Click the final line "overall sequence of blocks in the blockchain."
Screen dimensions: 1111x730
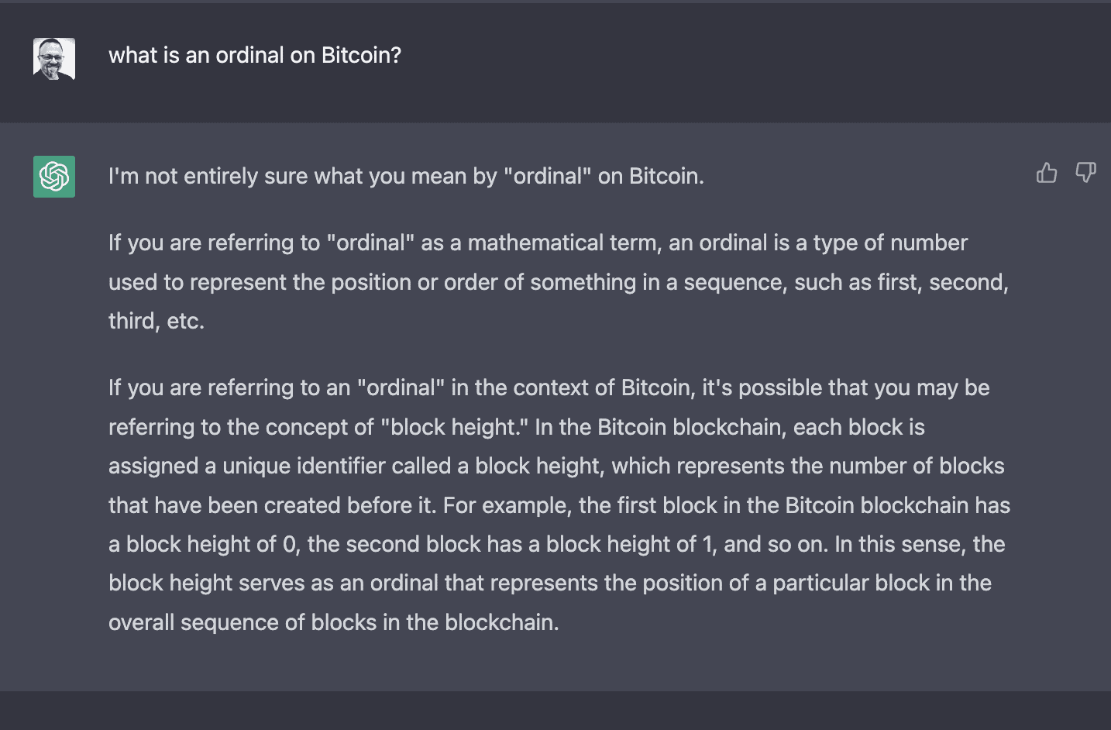pyautogui.click(x=333, y=623)
